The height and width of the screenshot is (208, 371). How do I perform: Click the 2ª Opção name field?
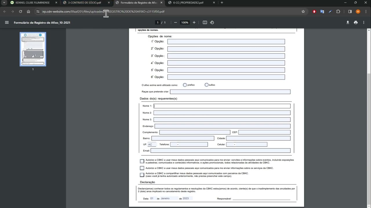click(226, 49)
